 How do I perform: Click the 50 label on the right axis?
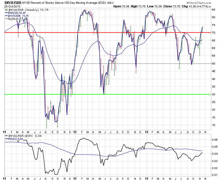214,63
